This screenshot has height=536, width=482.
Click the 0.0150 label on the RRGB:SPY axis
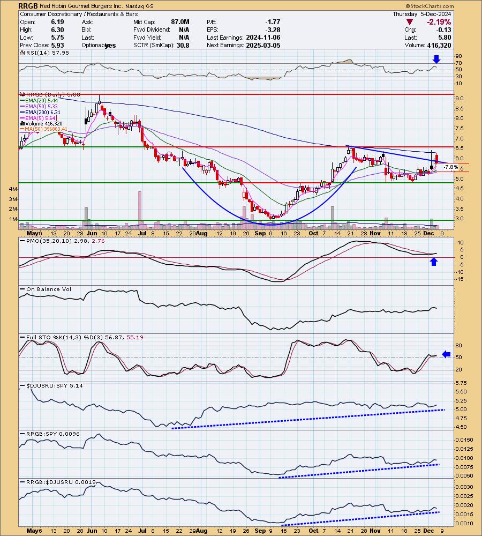click(x=464, y=440)
